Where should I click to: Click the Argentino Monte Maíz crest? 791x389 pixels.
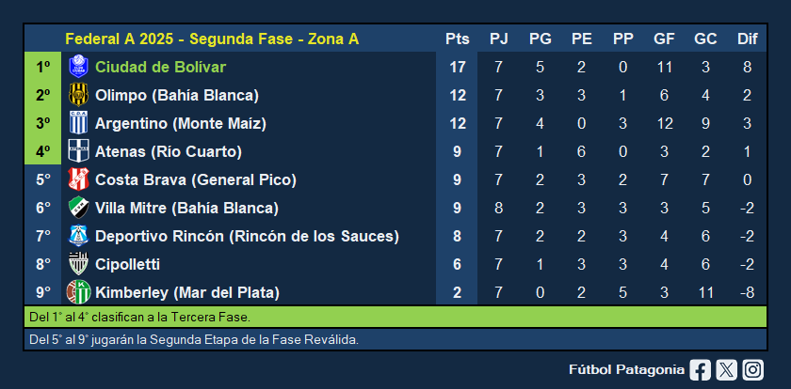click(78, 123)
